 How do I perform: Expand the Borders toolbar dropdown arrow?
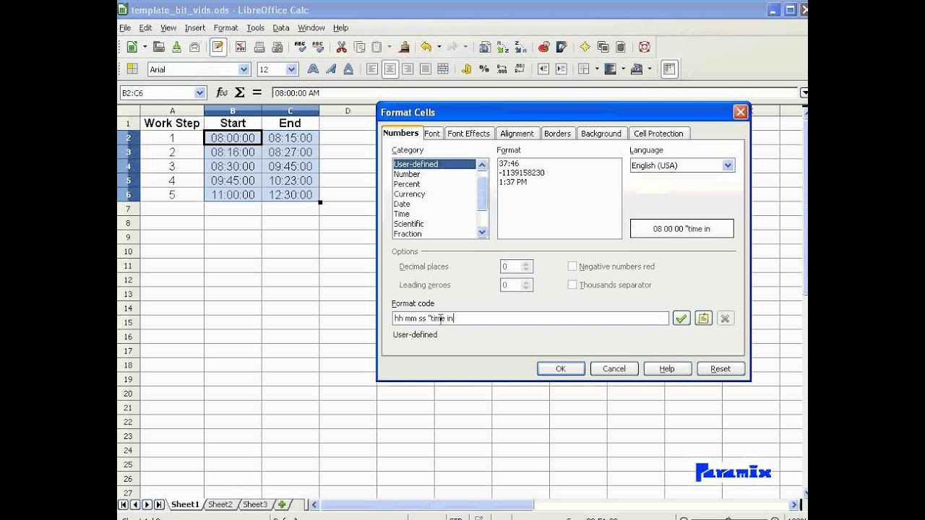click(x=596, y=69)
